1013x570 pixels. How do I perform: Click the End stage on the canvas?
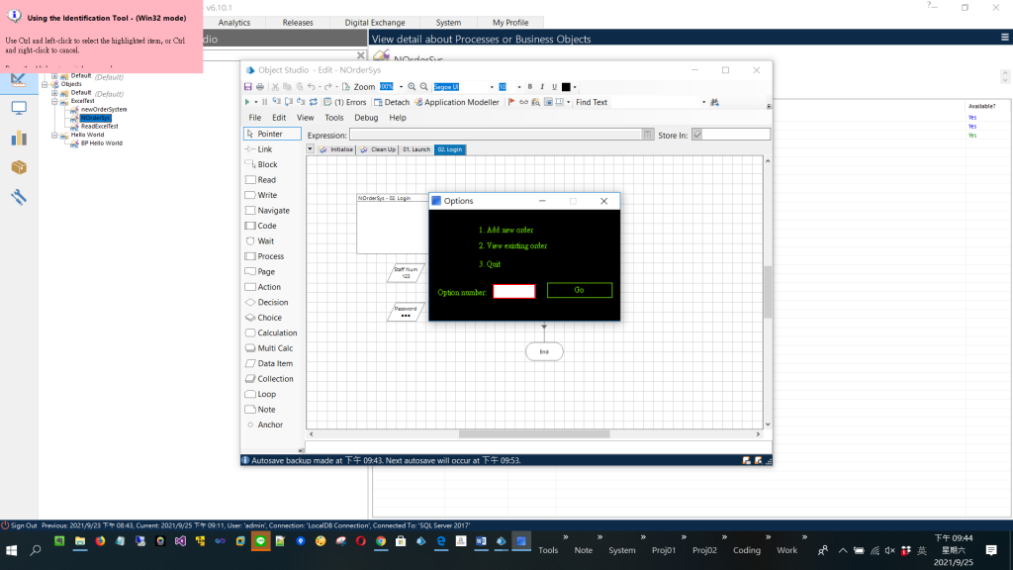pos(544,351)
